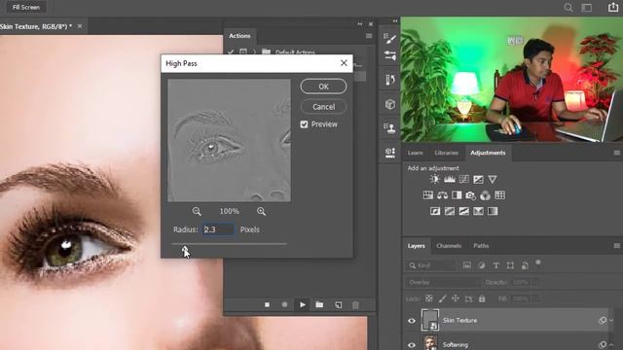Screen dimensions: 623x350
Task: Toggle Default Actions checkmark item
Action: tap(231, 52)
